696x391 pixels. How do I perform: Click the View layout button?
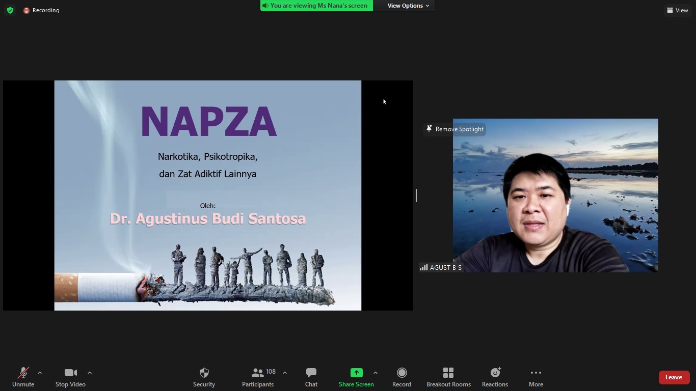pyautogui.click(x=678, y=10)
